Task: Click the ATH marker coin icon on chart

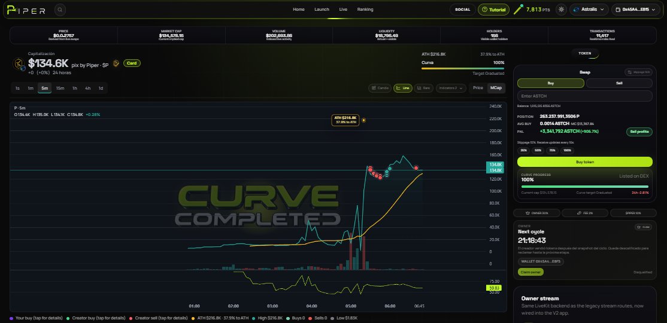Action: 363,120
